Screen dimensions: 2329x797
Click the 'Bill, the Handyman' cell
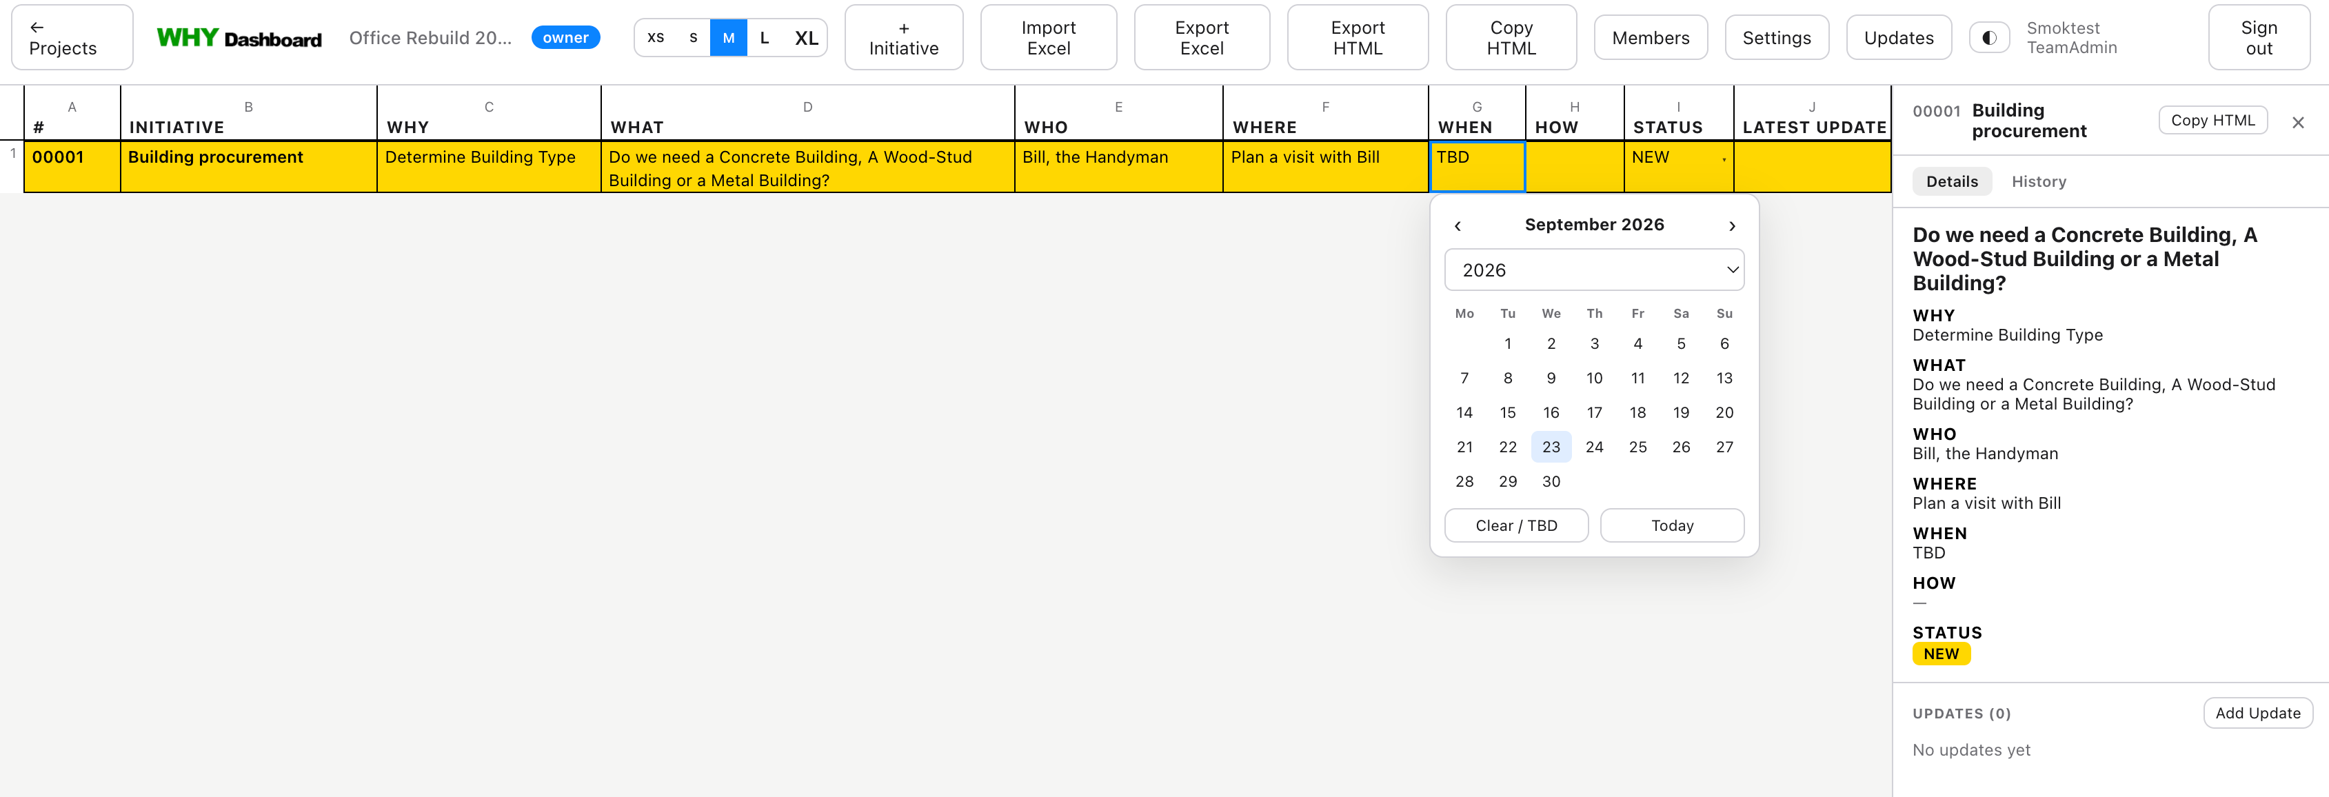[1118, 166]
